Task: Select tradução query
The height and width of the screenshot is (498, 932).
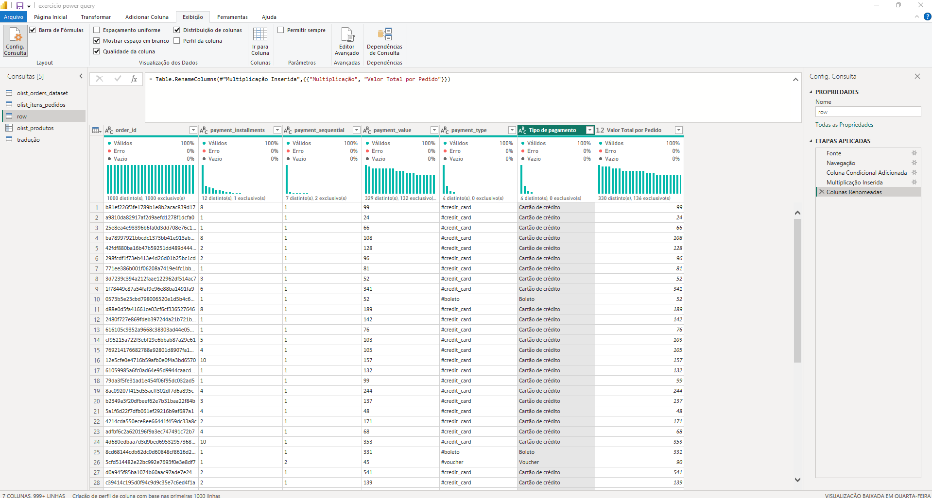Action: (x=28, y=140)
